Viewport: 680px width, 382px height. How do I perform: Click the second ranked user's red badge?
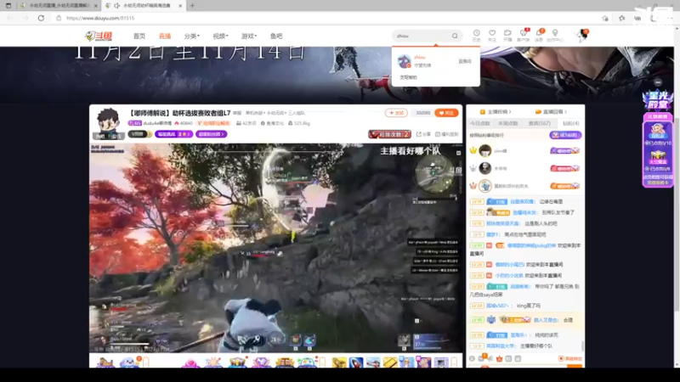point(564,168)
